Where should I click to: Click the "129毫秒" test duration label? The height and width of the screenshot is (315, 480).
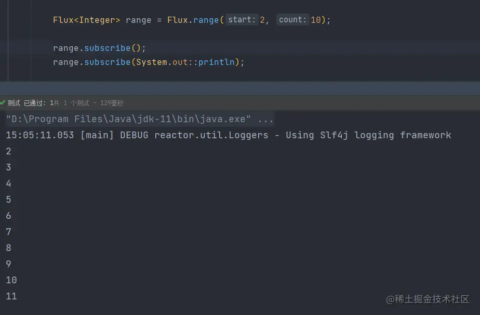point(112,102)
